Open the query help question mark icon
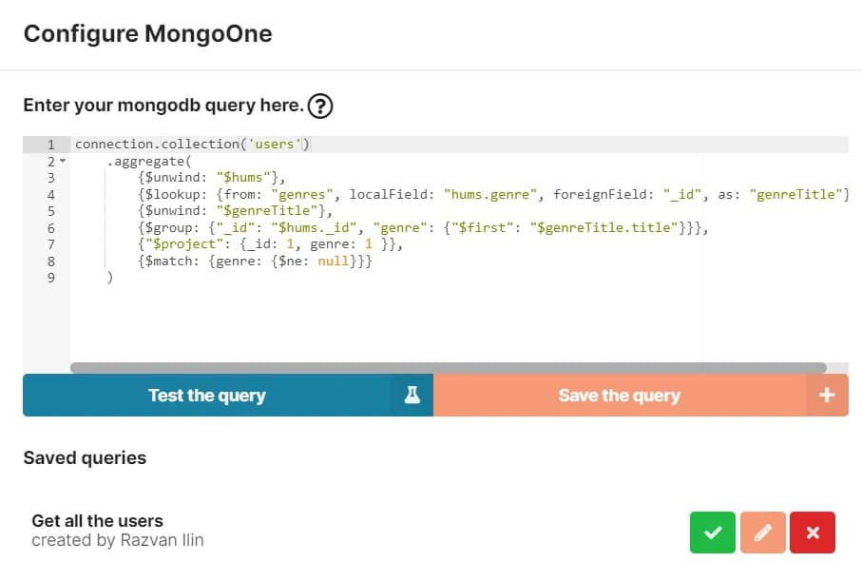The image size is (862, 562). click(x=320, y=106)
